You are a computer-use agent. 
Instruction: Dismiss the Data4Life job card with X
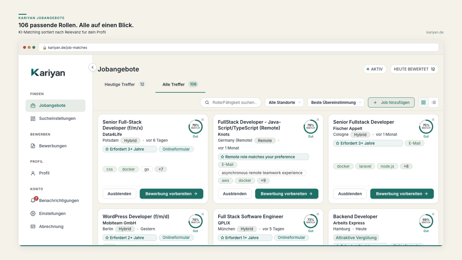[x=202, y=120]
